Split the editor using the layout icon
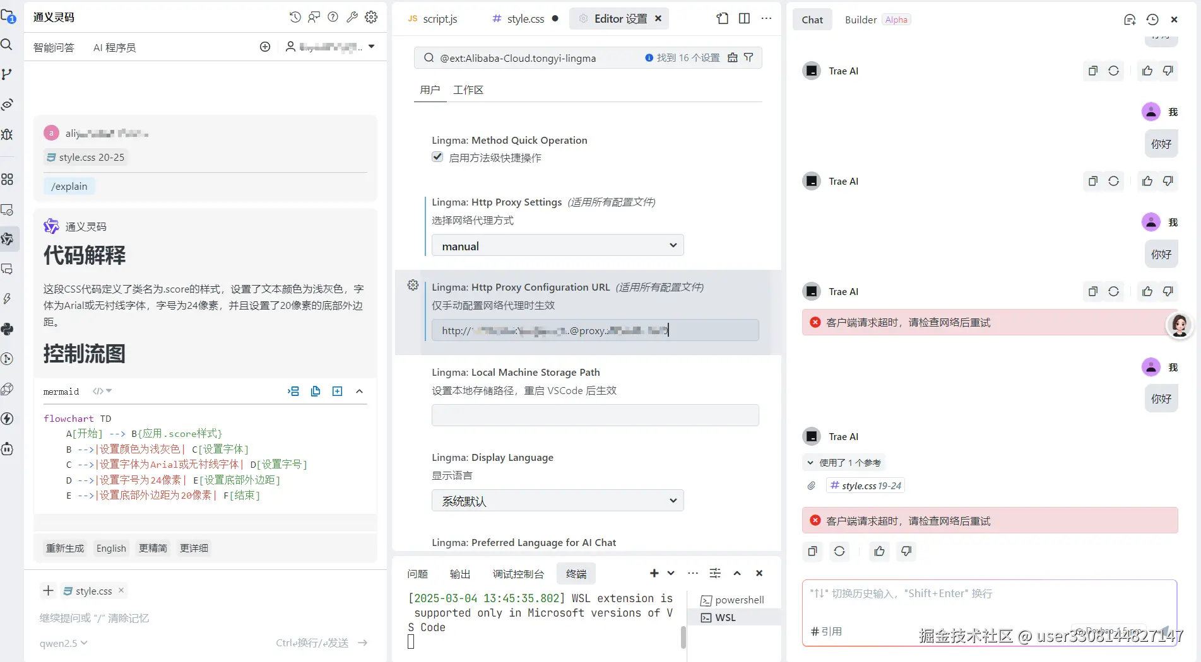 tap(744, 18)
